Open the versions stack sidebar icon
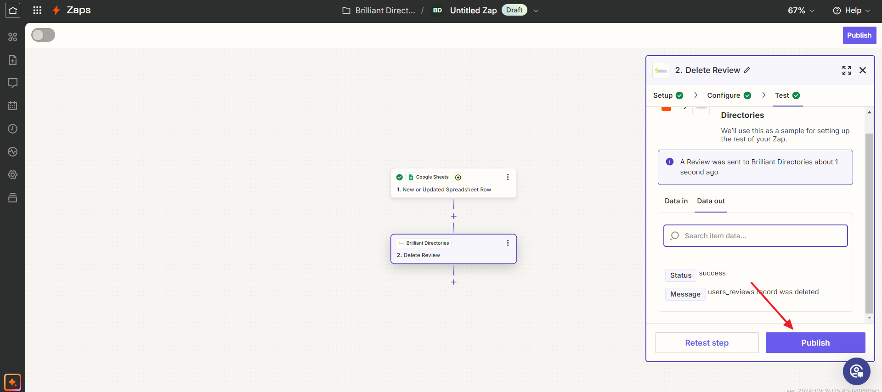 pyautogui.click(x=13, y=198)
